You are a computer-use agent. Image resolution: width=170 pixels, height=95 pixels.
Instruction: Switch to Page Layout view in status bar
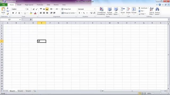[142, 93]
